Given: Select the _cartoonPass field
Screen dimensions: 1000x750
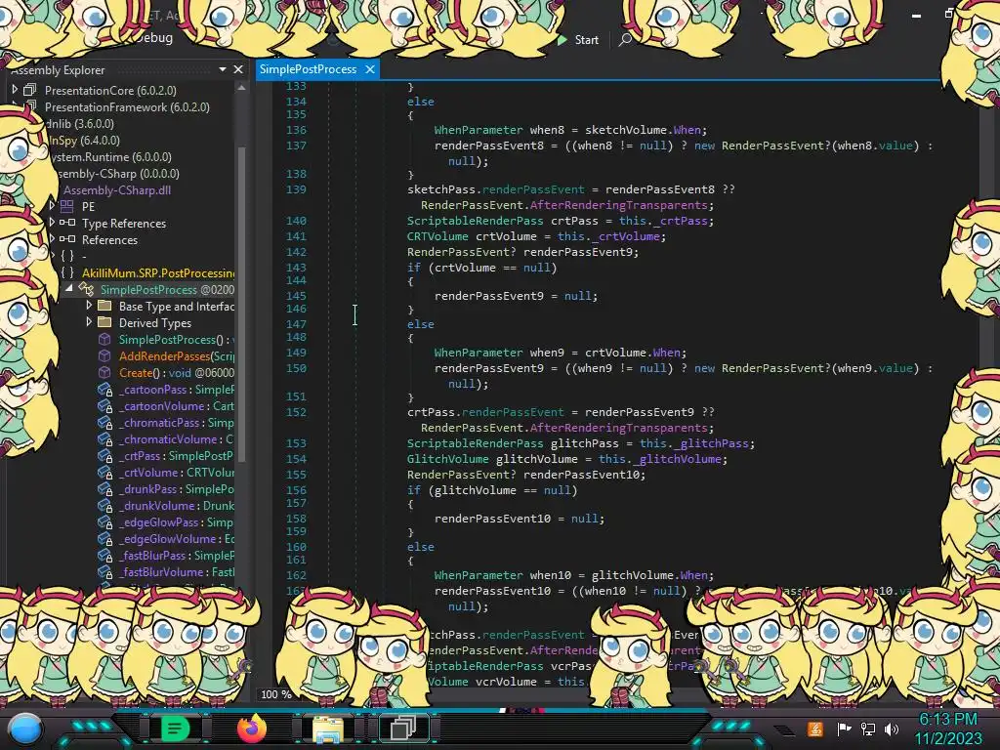Looking at the screenshot, I should 177,390.
